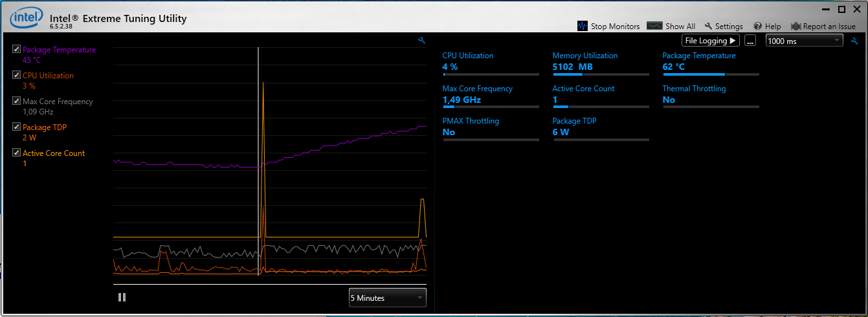Click the Max Core Frequency legend label
868x317 pixels.
[x=58, y=102]
